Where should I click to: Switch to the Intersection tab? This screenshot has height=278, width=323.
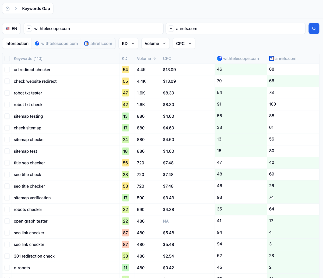(17, 44)
